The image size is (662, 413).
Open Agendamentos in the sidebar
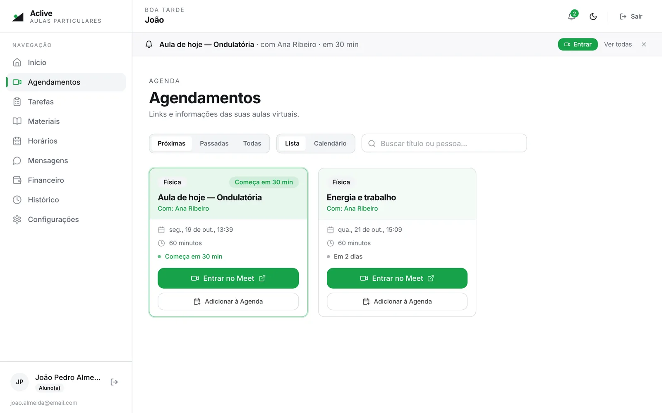tap(66, 82)
